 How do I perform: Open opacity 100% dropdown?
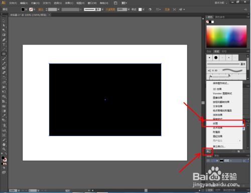tap(129, 10)
